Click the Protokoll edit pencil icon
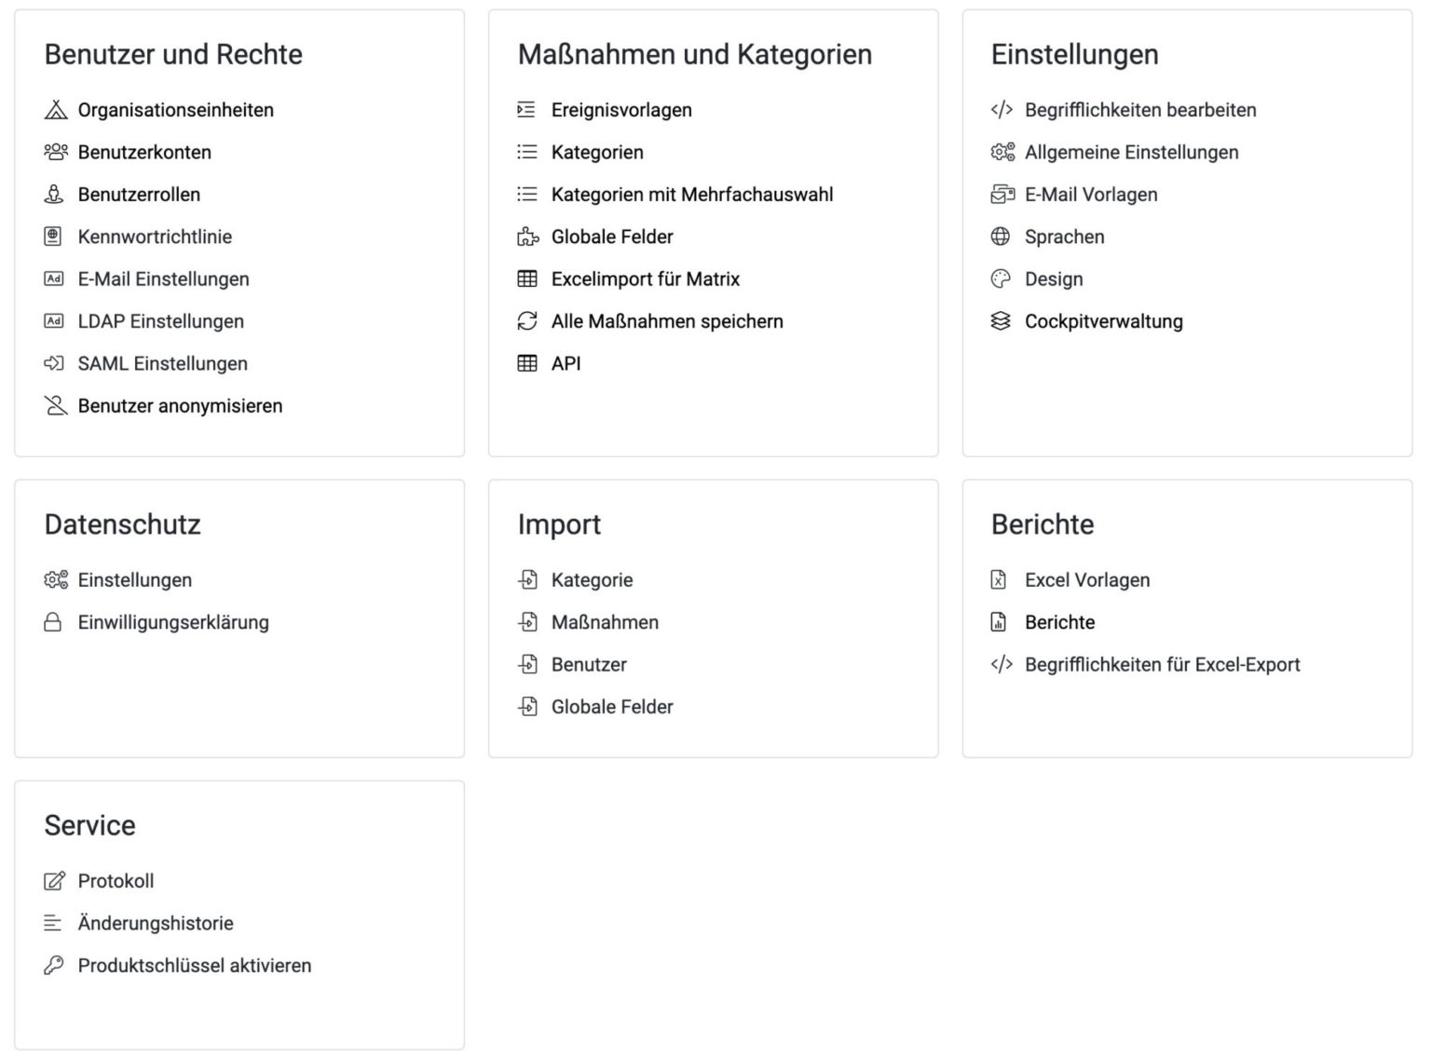1431x1058 pixels. tap(55, 881)
